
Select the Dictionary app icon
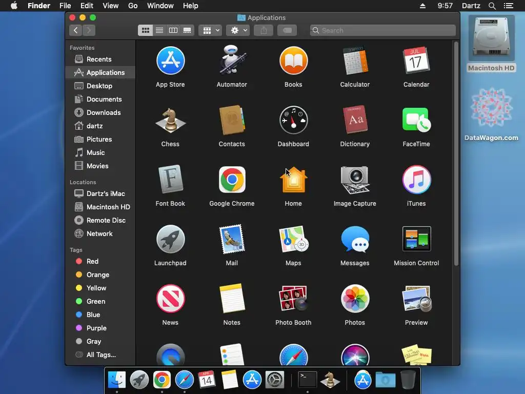click(355, 120)
